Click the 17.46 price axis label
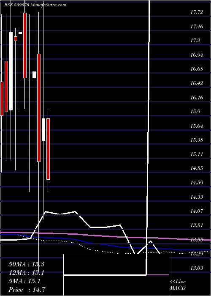The image size is (211, 296). (197, 27)
